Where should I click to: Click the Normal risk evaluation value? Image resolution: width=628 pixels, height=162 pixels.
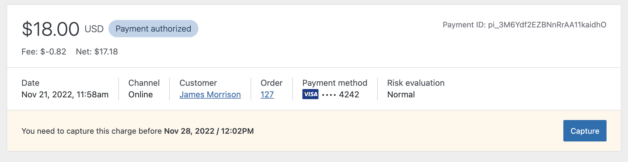(401, 95)
